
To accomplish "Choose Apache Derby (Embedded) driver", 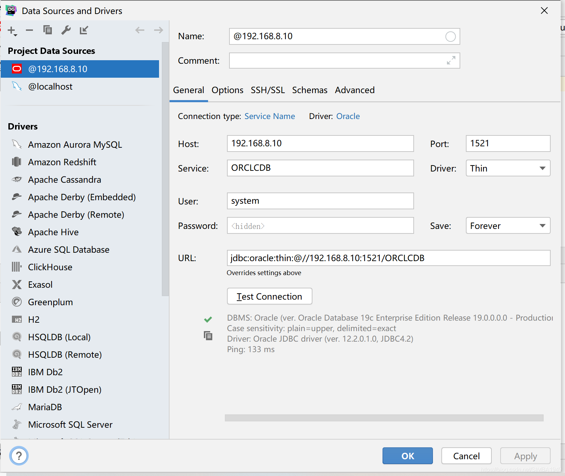I will [80, 197].
